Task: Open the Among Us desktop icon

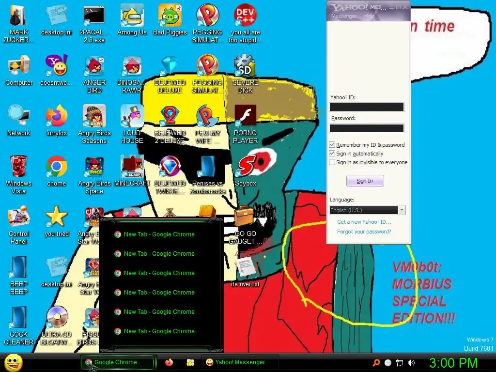Action: point(132,20)
